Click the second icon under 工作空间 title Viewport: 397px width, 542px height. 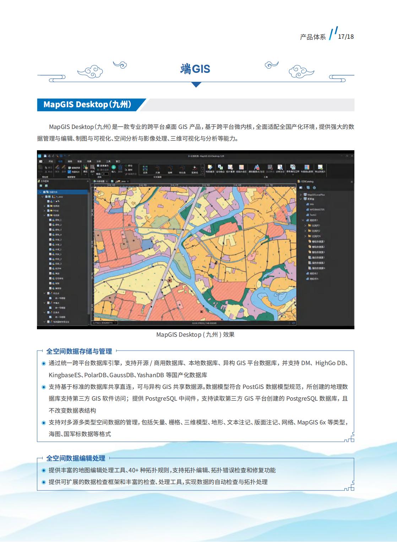click(x=46, y=185)
